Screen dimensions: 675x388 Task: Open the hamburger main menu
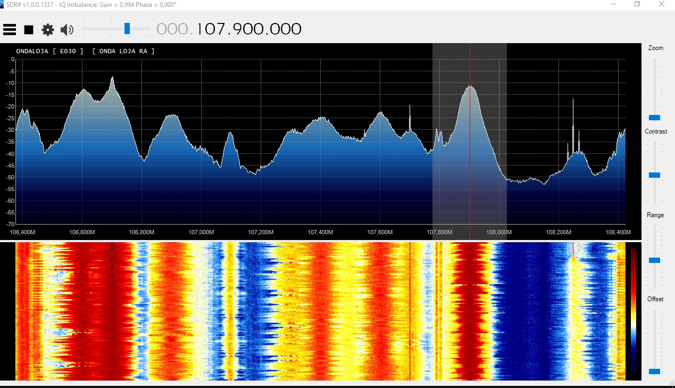pos(9,30)
